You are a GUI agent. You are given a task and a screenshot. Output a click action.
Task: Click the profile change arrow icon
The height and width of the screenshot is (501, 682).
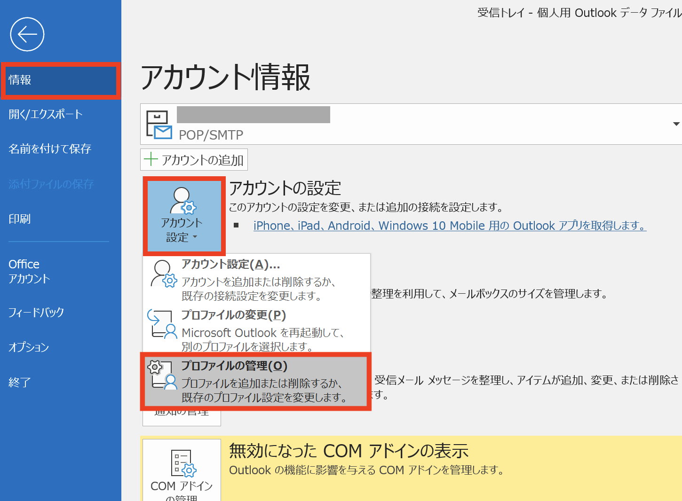[x=162, y=324]
